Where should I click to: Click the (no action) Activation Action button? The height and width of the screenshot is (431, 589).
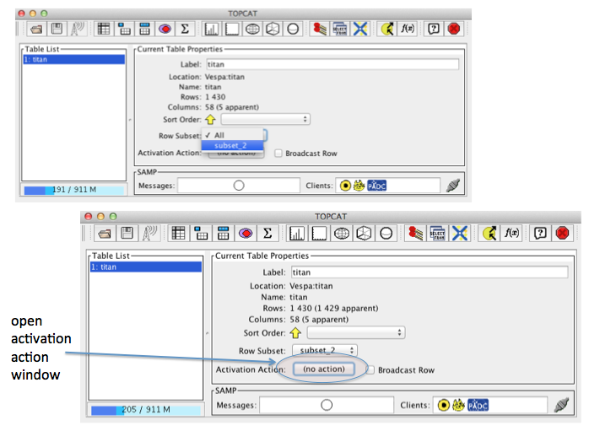tap(324, 369)
